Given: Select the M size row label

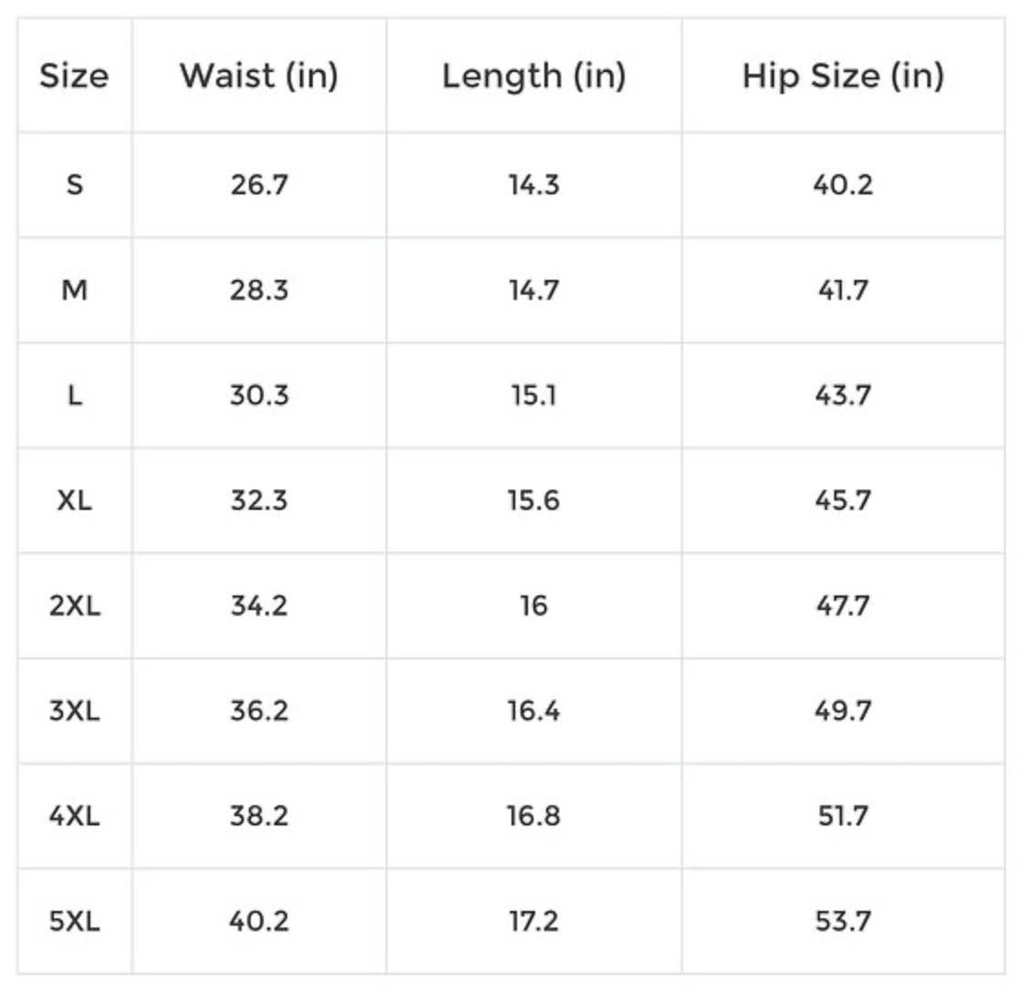Looking at the screenshot, I should click(x=75, y=290).
